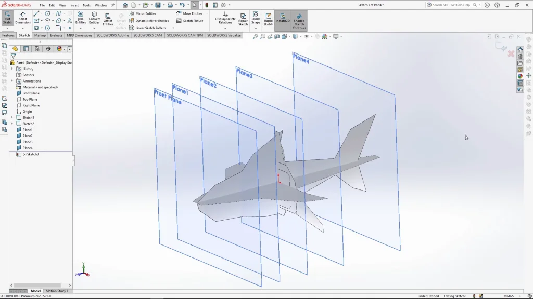Click the Motion Study 1 tab

pos(57,291)
